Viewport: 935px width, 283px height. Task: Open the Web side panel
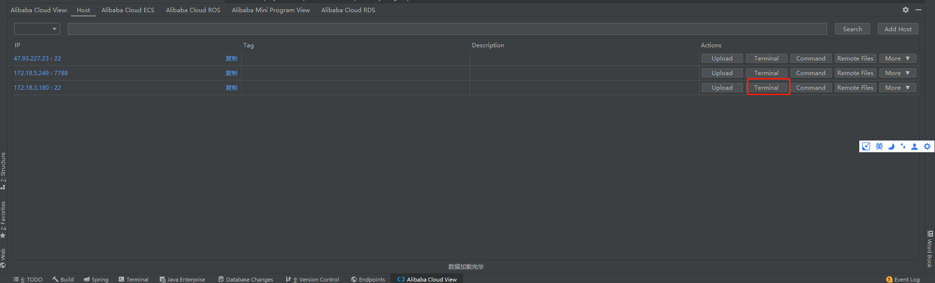point(3,258)
